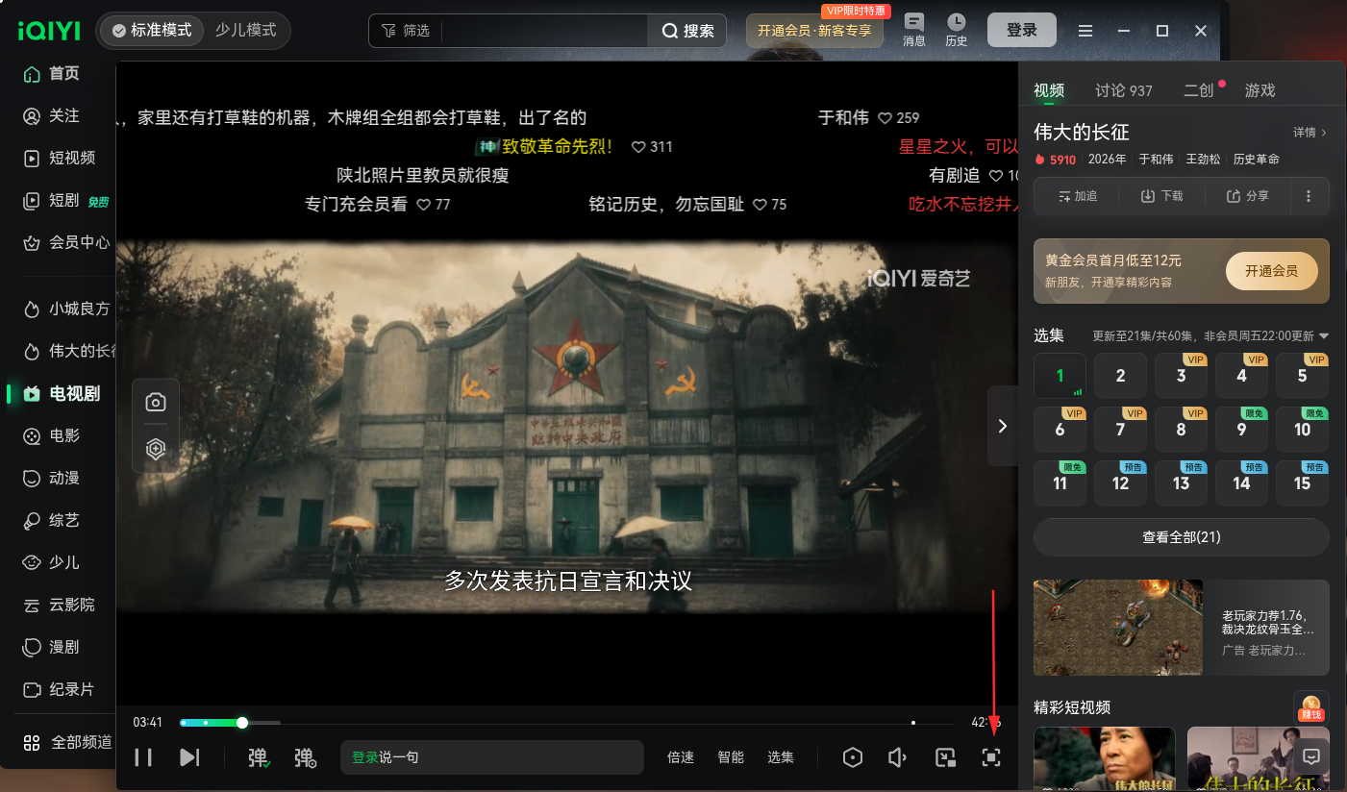Open the 筛选 filter option
1347x792 pixels.
(x=406, y=31)
